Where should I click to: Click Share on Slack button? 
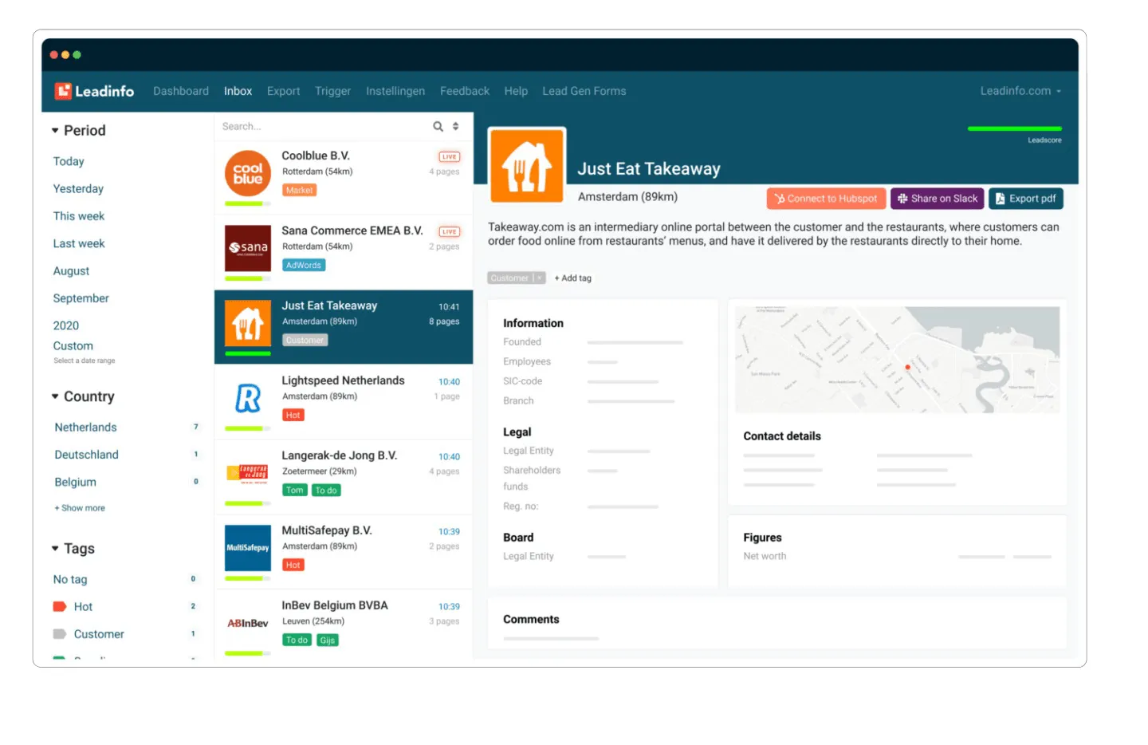938,199
